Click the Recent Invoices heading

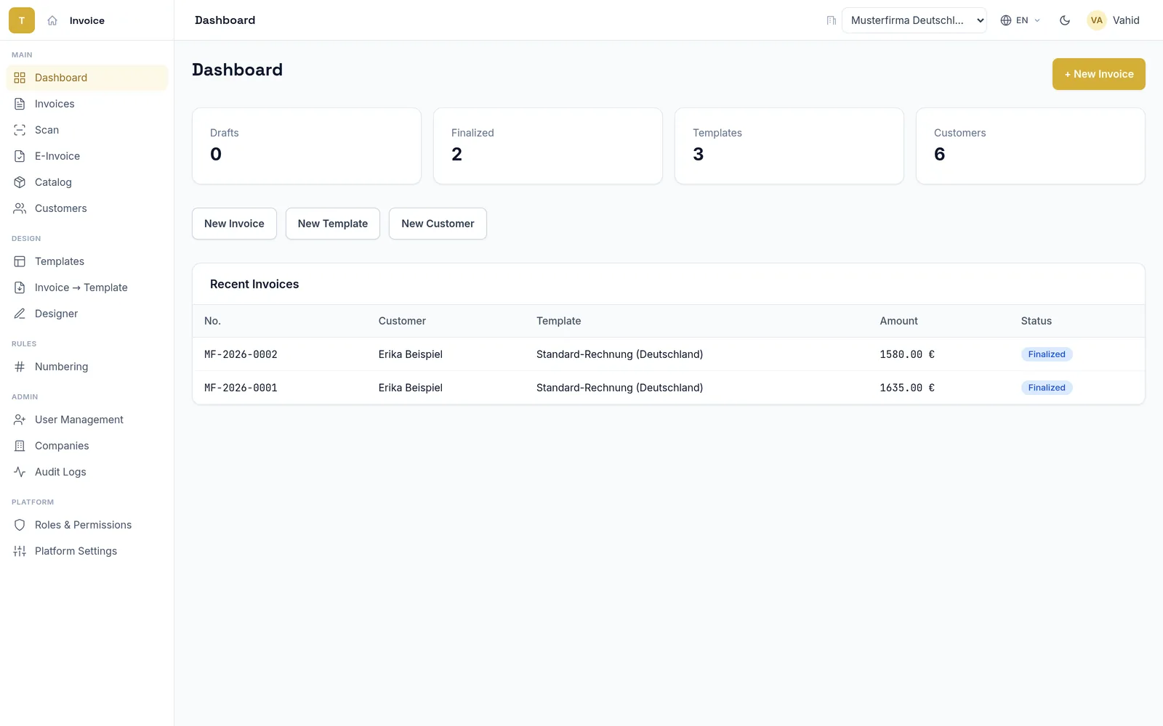[x=254, y=284]
